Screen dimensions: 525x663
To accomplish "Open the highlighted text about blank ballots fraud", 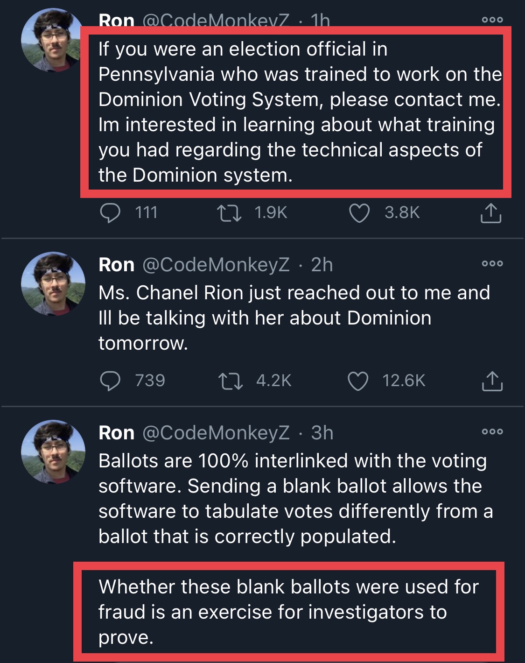I will [x=289, y=612].
